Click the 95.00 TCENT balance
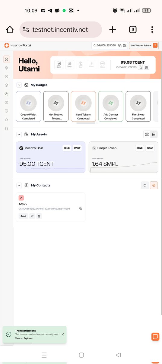Viewport: 162px width, 364px height. [x=37, y=164]
